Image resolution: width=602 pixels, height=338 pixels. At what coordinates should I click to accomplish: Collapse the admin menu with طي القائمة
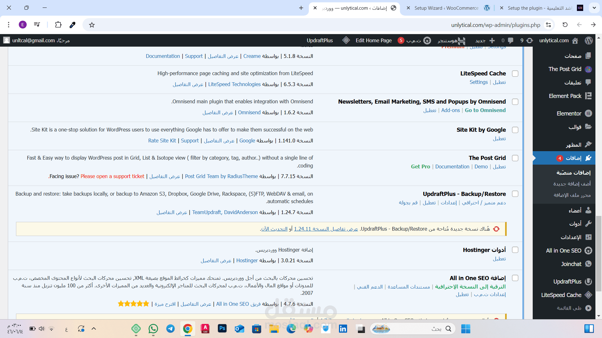pos(574,308)
